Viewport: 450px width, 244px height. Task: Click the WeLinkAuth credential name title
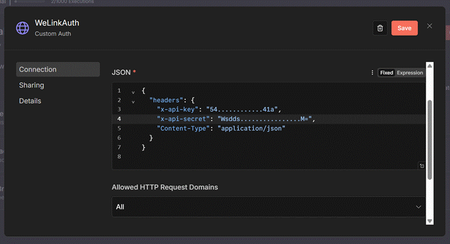[57, 23]
